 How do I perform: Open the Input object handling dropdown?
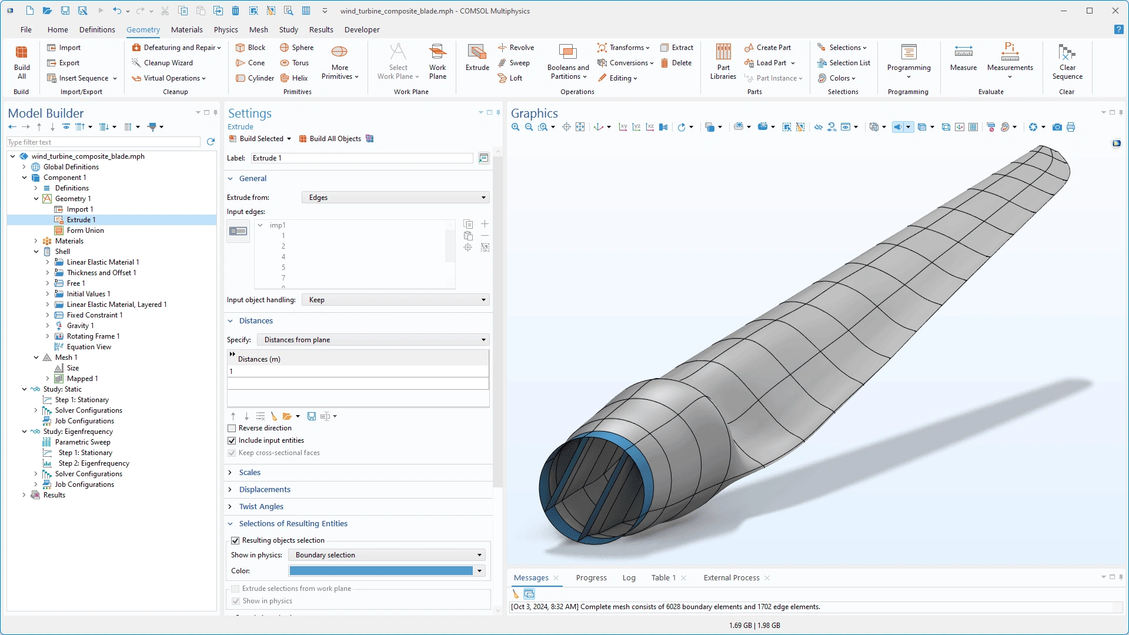pyautogui.click(x=396, y=300)
